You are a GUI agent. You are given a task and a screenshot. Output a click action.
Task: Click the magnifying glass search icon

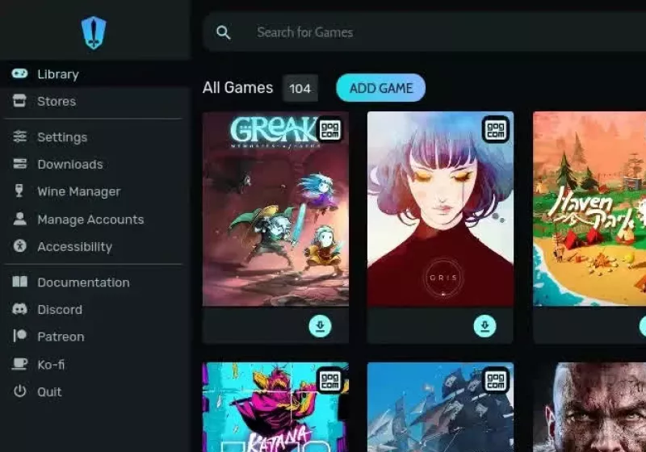[x=224, y=32]
